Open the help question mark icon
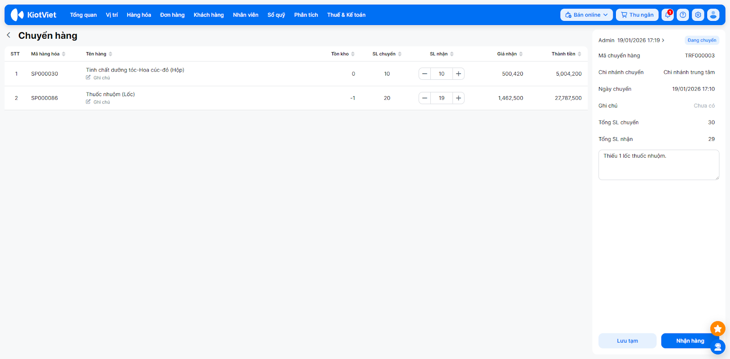Screen dimensions: 730x359 coord(683,15)
